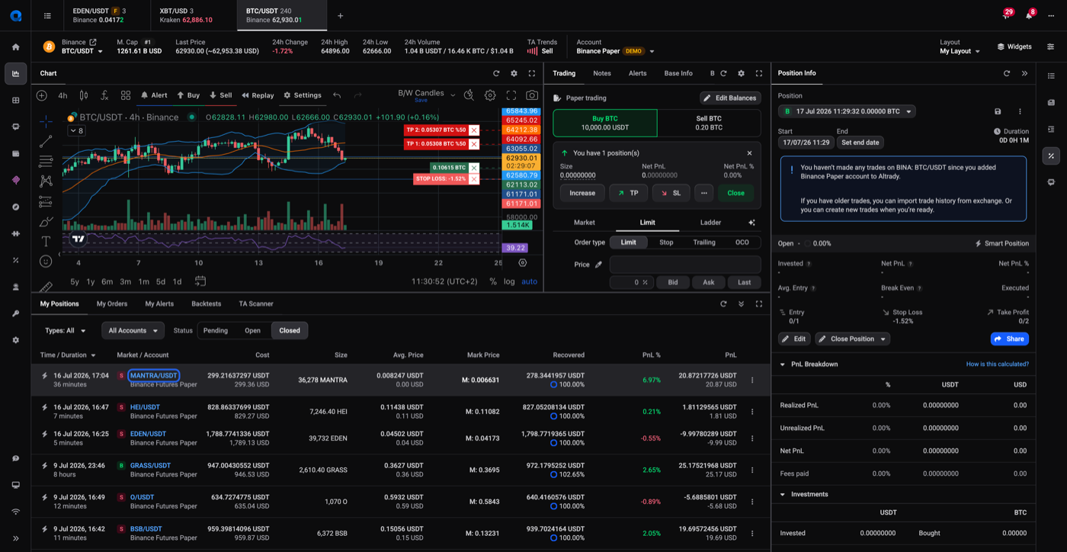This screenshot has height=552, width=1067.
Task: Open the My Orders tab
Action: (112, 303)
